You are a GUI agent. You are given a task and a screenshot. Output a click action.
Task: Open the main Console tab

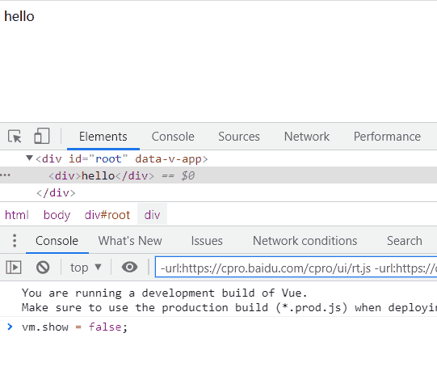coord(173,137)
